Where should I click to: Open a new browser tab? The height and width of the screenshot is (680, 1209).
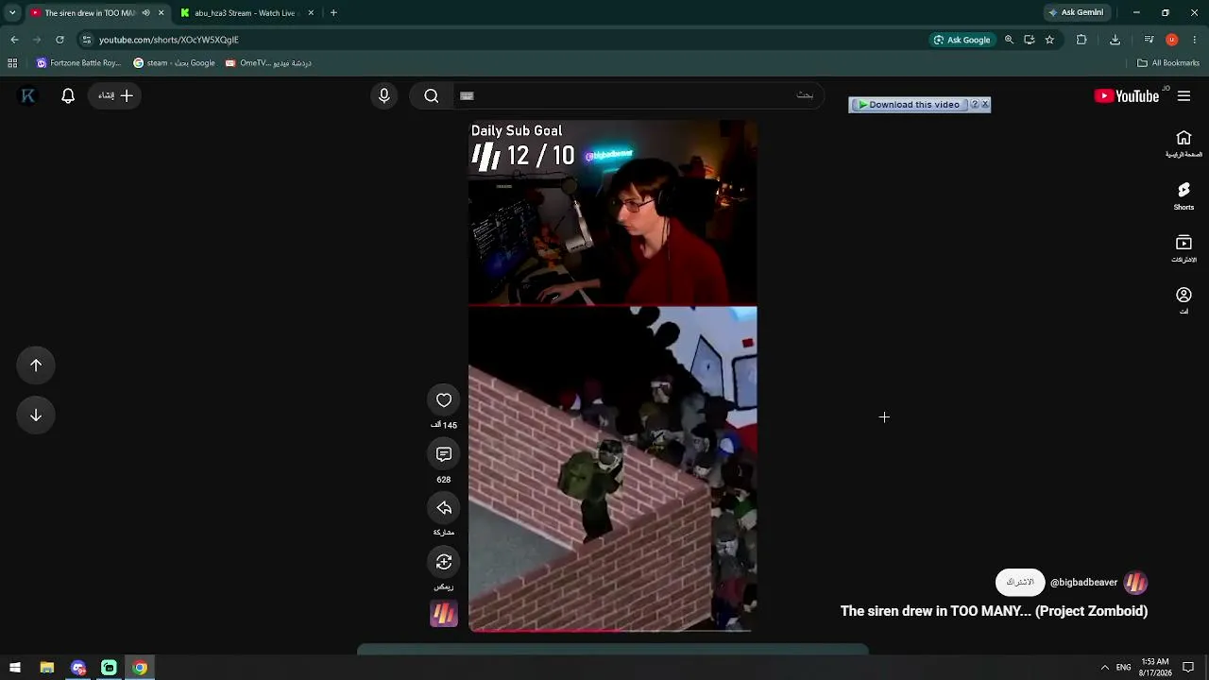[x=333, y=13]
